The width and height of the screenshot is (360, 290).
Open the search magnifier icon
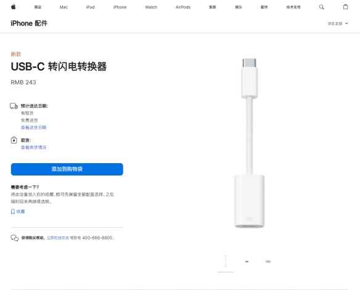tap(322, 7)
